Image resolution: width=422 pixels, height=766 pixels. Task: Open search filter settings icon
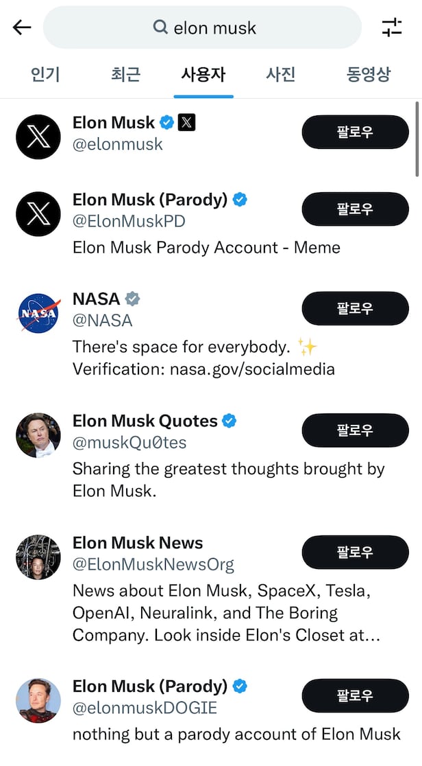pos(392,27)
